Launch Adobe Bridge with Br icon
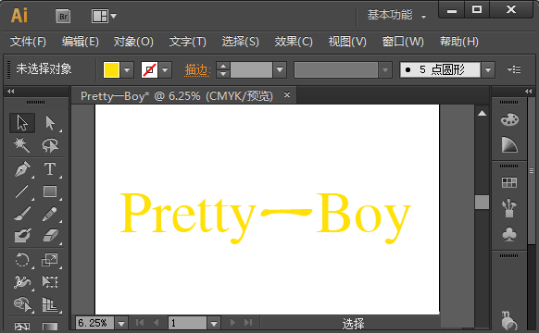The height and width of the screenshot is (333, 539). [63, 16]
